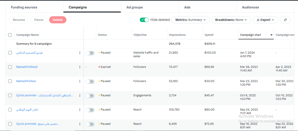This screenshot has height=131, width=298.
Task: Open three-dot menu for RamadnFollow2 campaign
Action: (80, 67)
